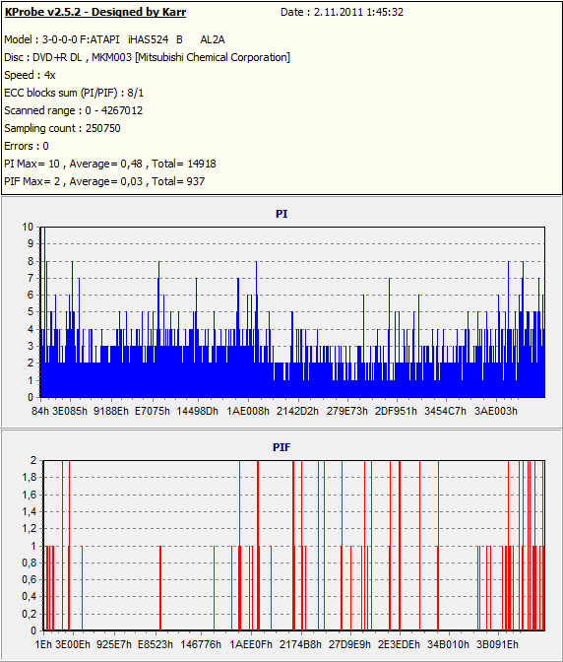This screenshot has height=662, width=563.
Task: Select the Date 2.11.2011 text
Action: click(342, 12)
